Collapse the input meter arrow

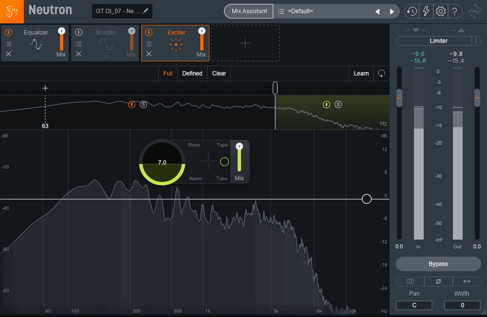tap(416, 30)
